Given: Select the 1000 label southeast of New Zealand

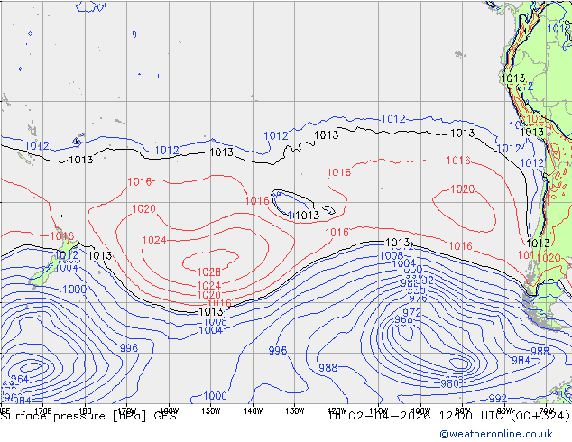Looking at the screenshot, I should (x=74, y=290).
